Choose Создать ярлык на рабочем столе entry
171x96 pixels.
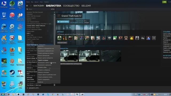49,75
